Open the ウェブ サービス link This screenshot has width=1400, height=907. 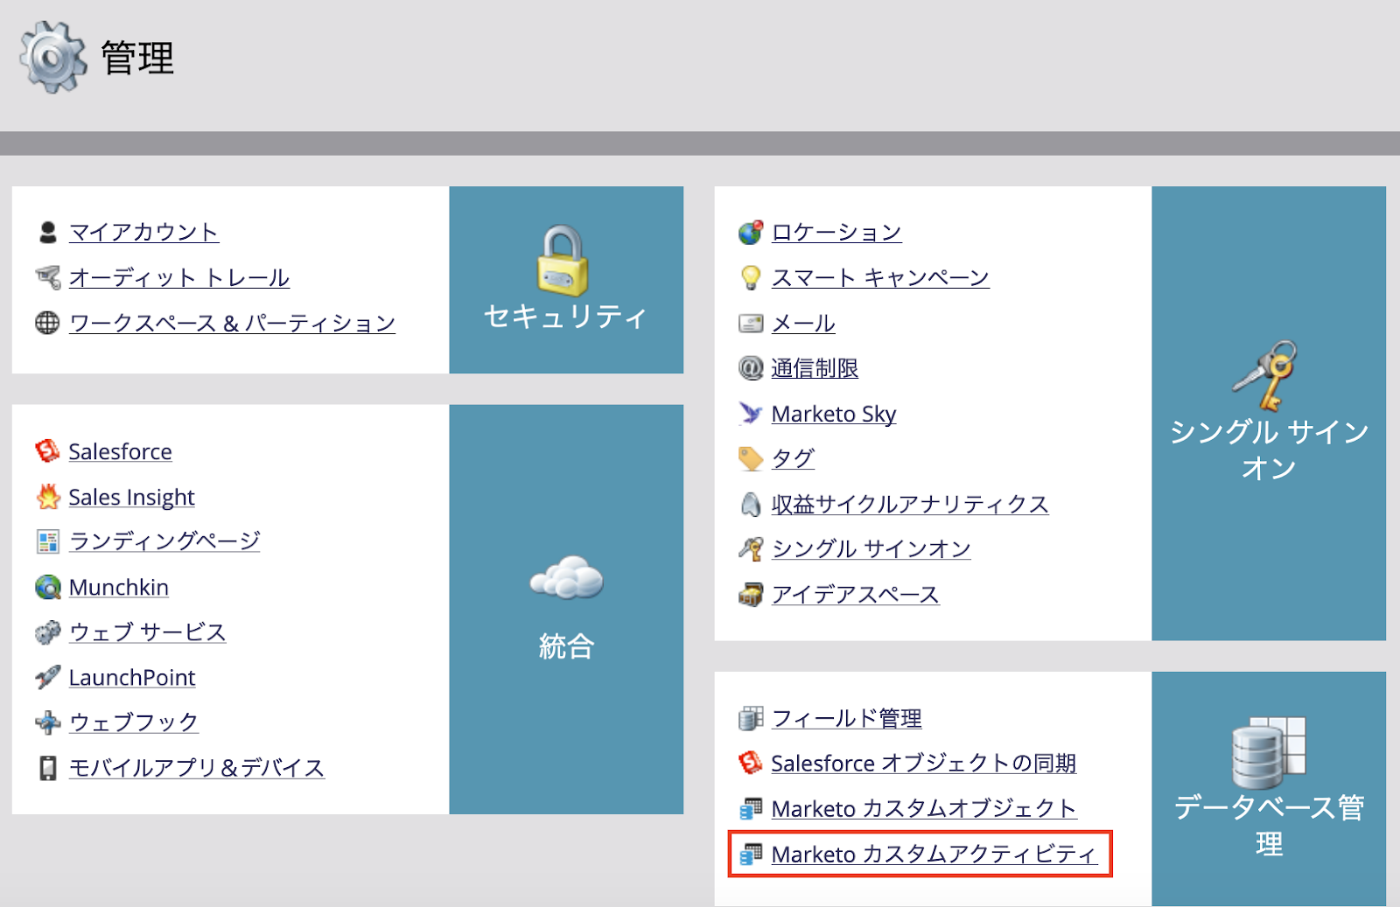[147, 632]
